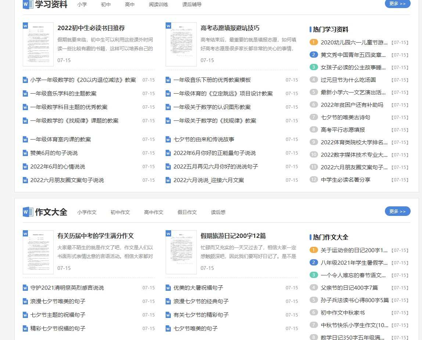This screenshot has width=422, height=340.
Task: Click document icon next to 赞美6月的句子说说
Action: point(25,153)
